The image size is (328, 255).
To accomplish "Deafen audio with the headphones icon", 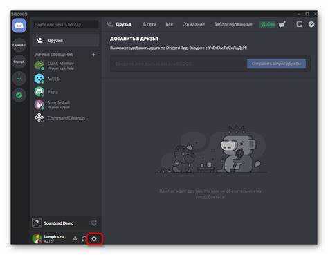I will (84, 239).
